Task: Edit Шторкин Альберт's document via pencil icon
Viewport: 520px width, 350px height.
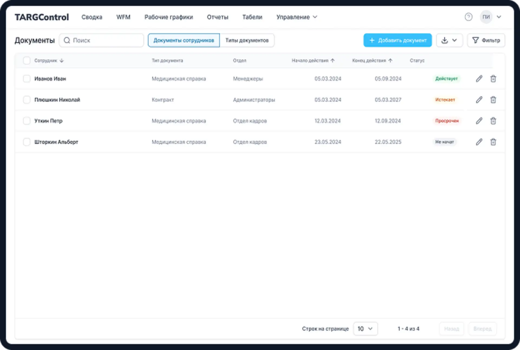Action: 479,142
